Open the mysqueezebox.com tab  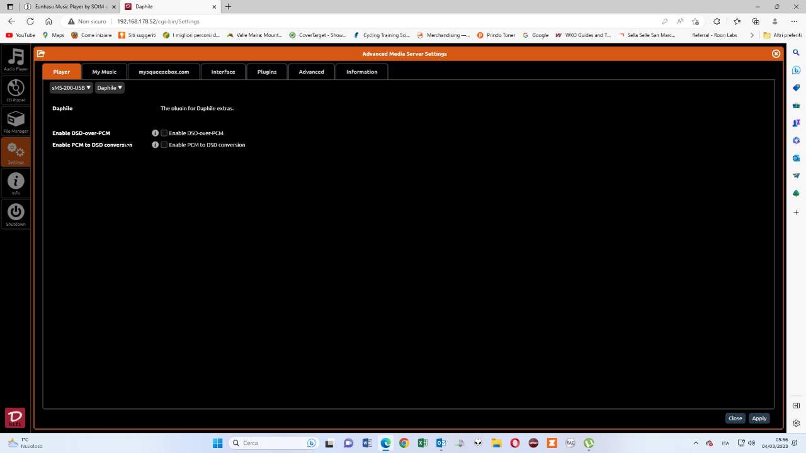tap(164, 72)
